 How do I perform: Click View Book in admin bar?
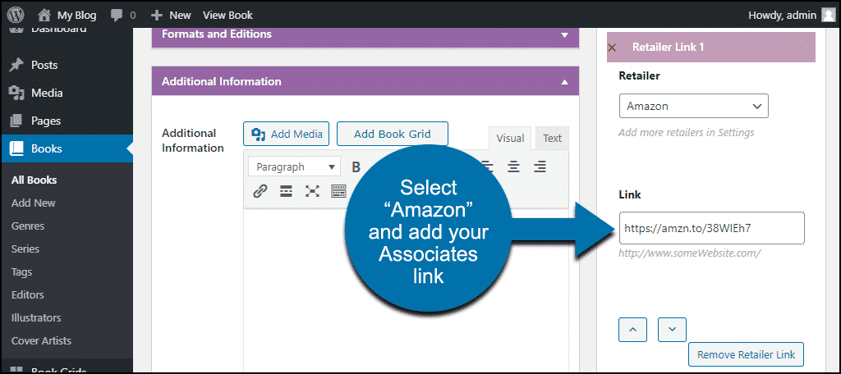click(x=227, y=15)
